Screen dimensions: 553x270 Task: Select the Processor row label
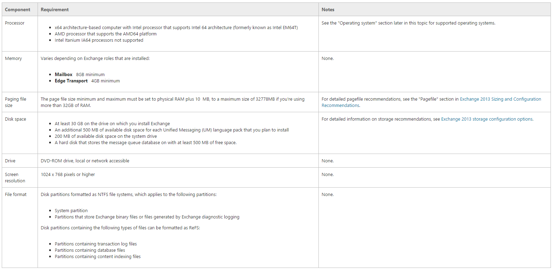15,23
